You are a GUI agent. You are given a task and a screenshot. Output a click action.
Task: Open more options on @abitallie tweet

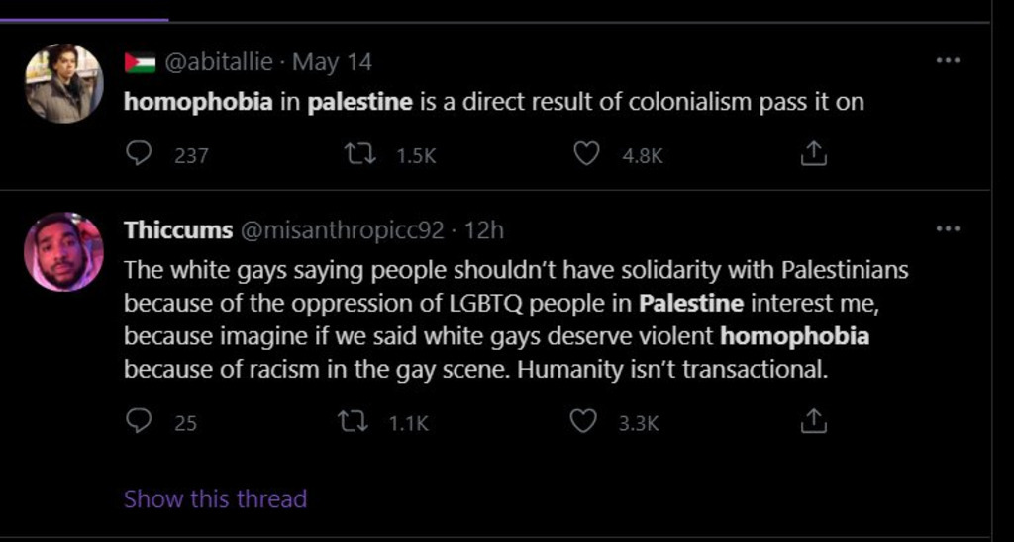[948, 61]
